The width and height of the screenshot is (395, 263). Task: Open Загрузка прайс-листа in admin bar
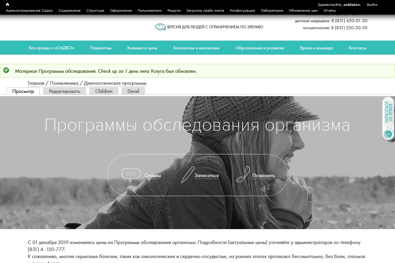[205, 11]
